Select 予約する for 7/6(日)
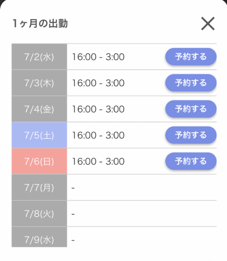This screenshot has height=261, width=227. tap(191, 161)
